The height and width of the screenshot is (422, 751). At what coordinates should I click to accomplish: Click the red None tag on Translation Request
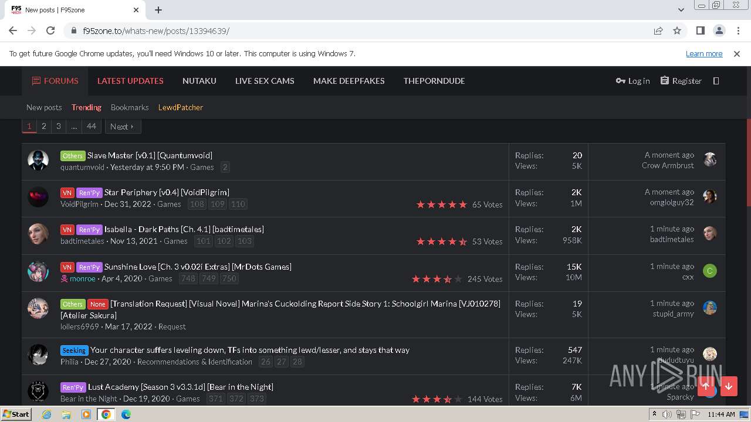click(x=98, y=304)
